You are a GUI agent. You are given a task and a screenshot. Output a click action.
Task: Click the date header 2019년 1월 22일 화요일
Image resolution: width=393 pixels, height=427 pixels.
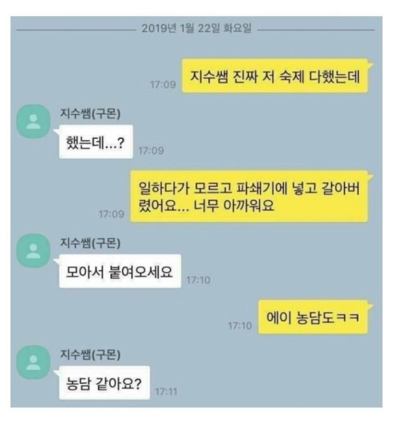click(196, 28)
